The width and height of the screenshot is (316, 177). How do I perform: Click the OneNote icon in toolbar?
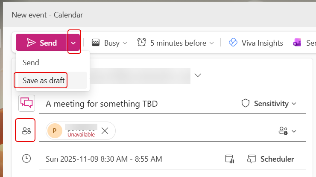[297, 43]
